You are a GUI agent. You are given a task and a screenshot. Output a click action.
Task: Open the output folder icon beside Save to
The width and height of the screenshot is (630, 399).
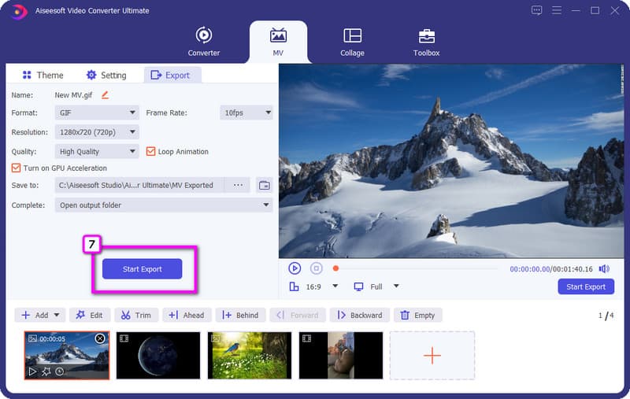tap(265, 185)
